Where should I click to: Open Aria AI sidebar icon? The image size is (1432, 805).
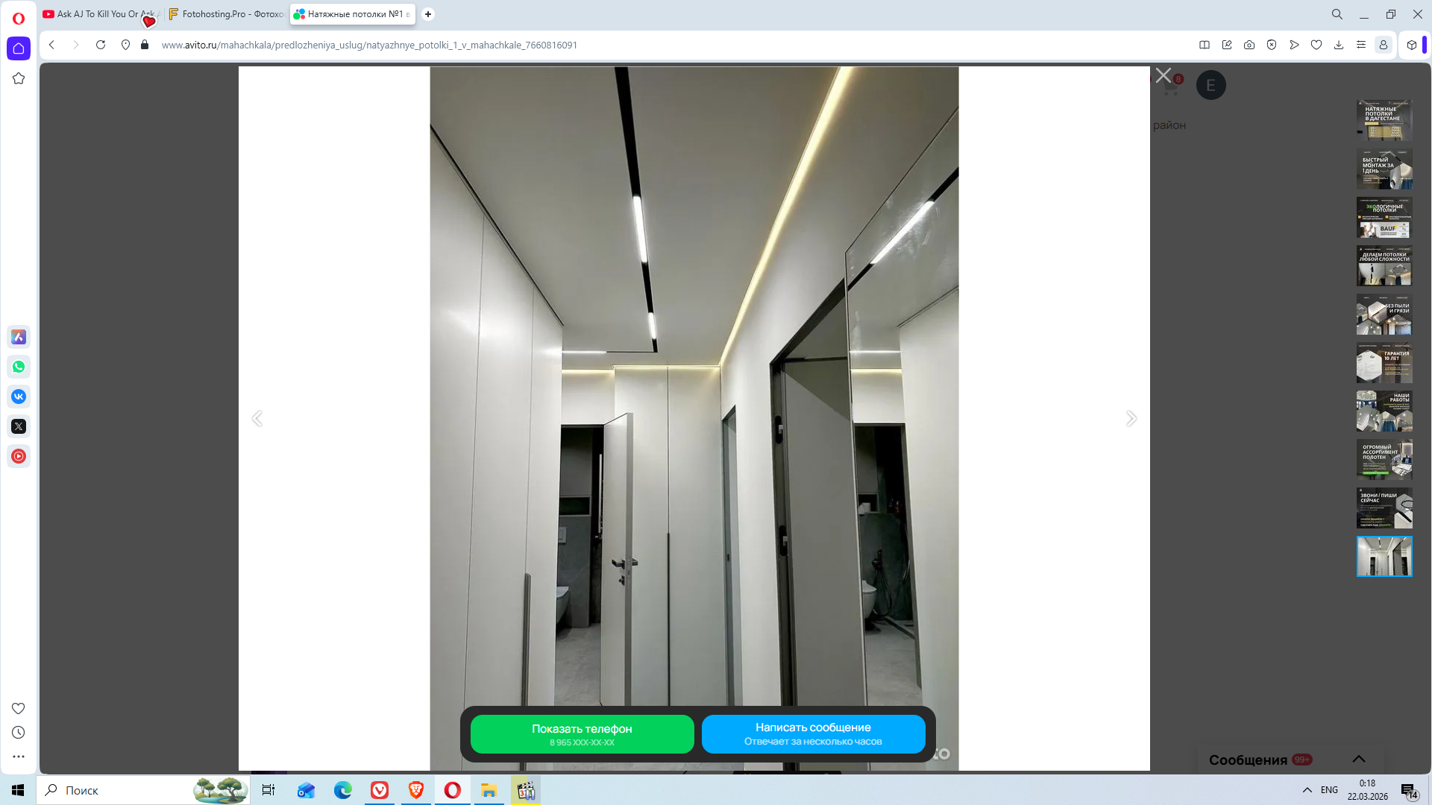pos(19,337)
